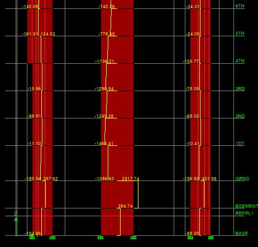
Task: Select the first base support of right wall
Action: click(x=190, y=237)
